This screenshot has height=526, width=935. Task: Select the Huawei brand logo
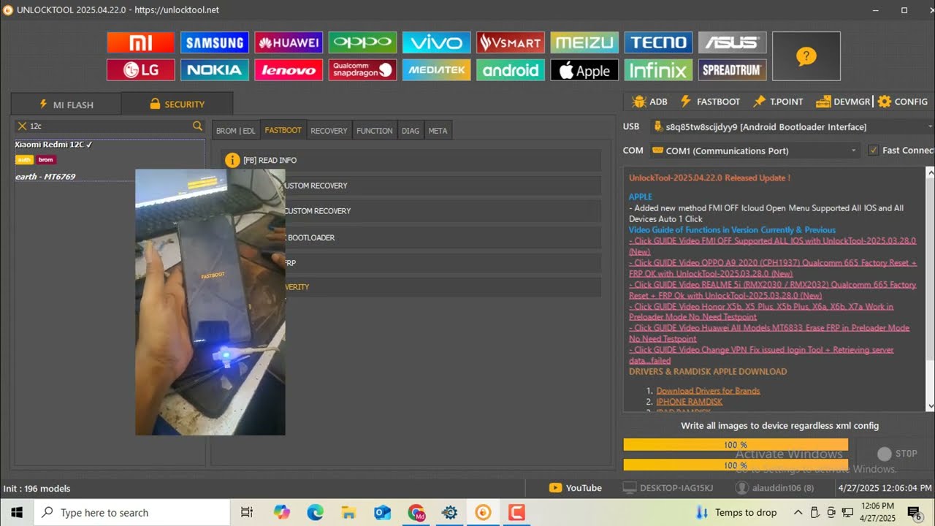click(x=289, y=43)
